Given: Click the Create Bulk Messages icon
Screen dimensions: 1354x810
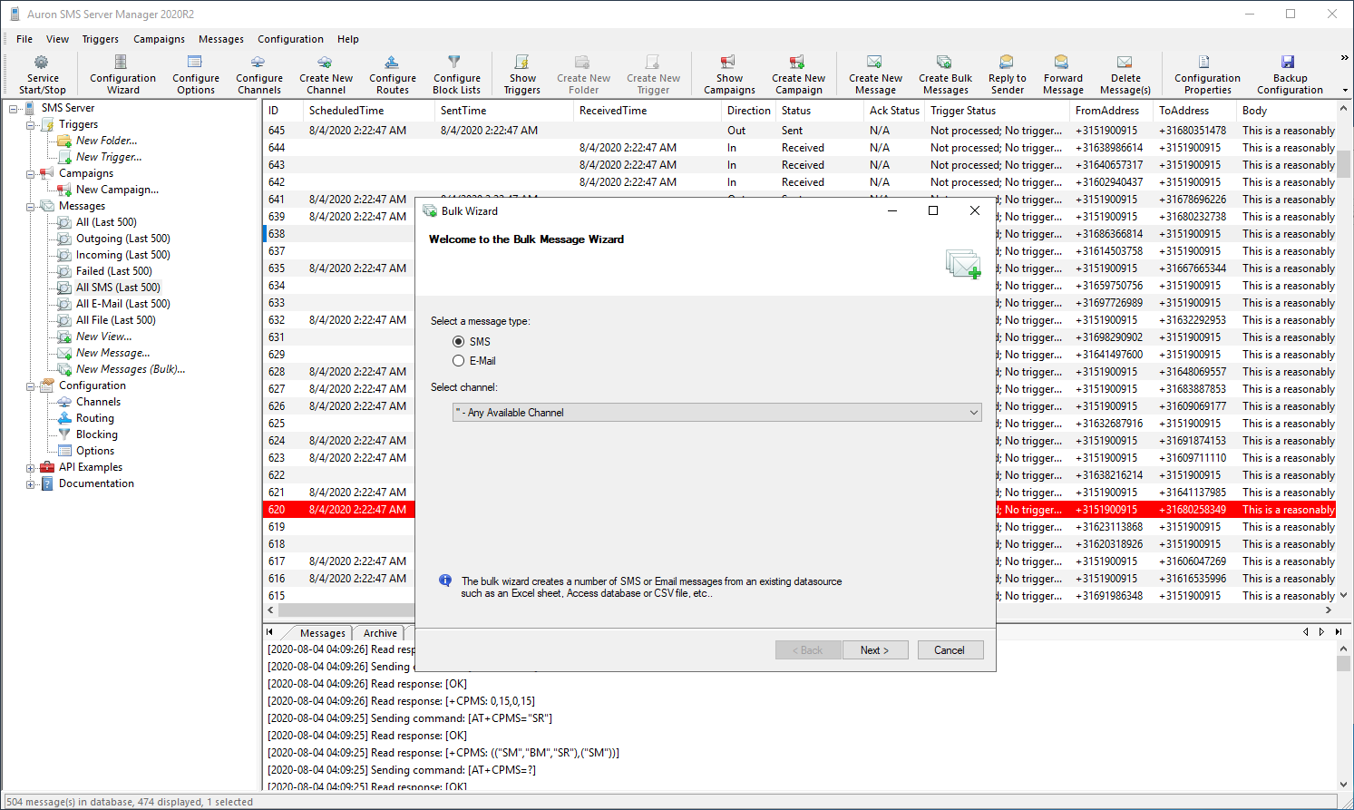Looking at the screenshot, I should coord(944,63).
